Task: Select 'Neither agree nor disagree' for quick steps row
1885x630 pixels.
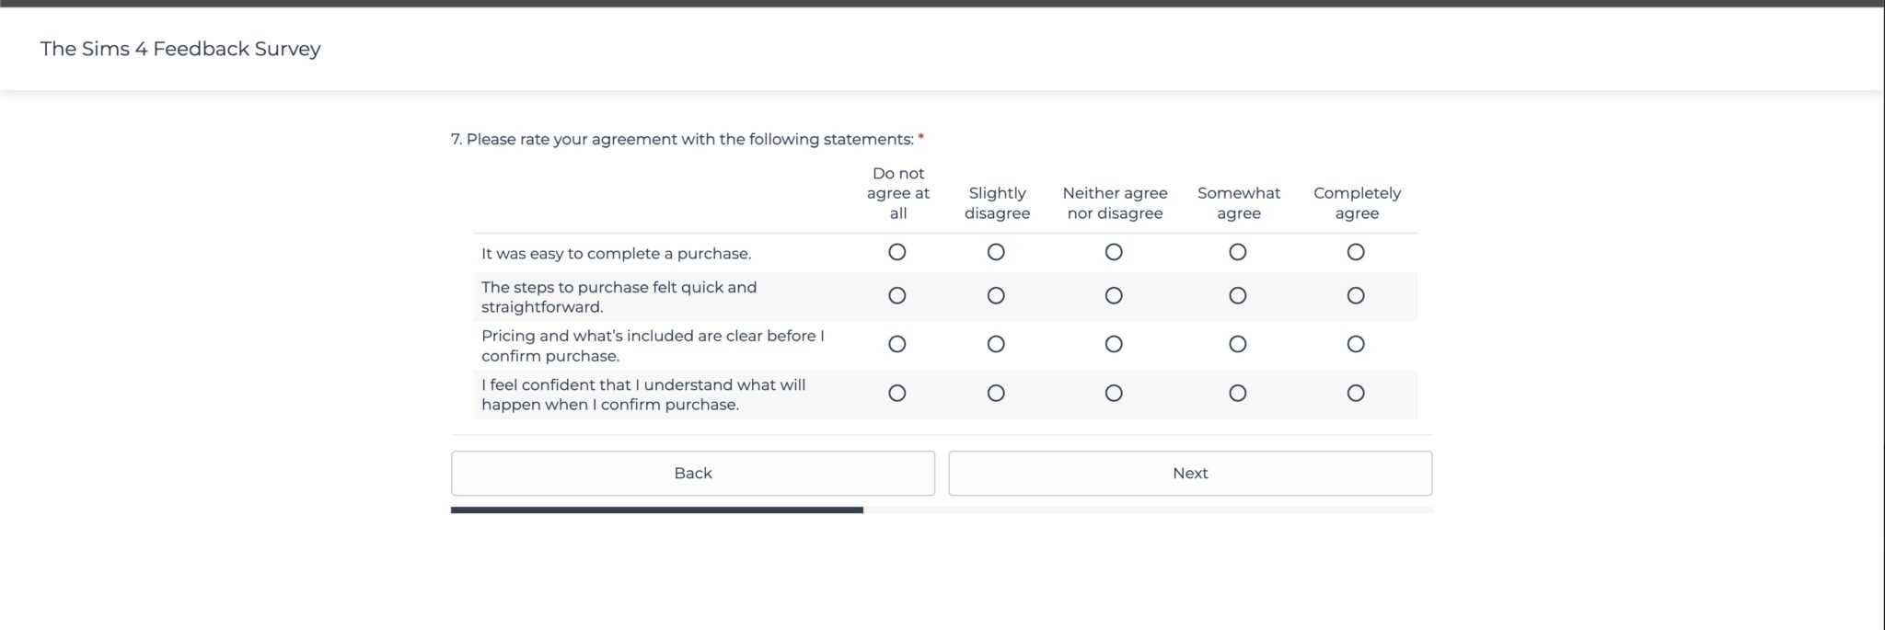Action: coord(1114,295)
